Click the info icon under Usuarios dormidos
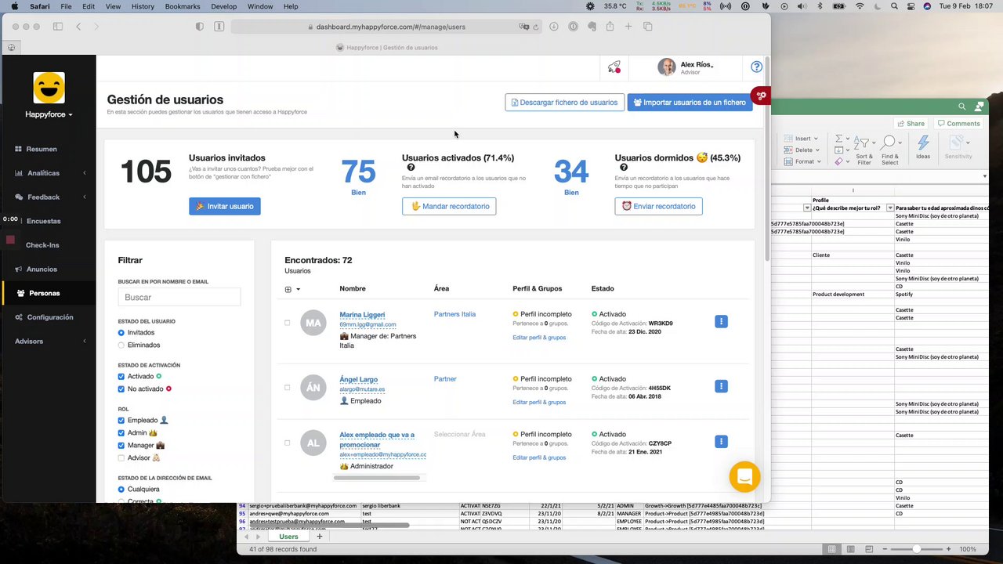Screen dimensions: 1003x564 (x=624, y=168)
